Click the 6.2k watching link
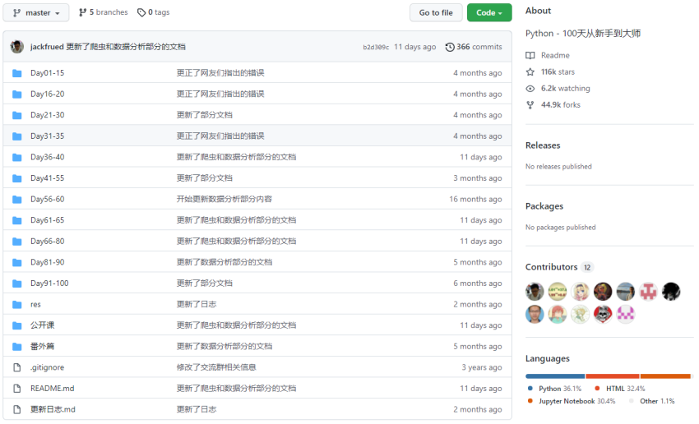 click(565, 88)
